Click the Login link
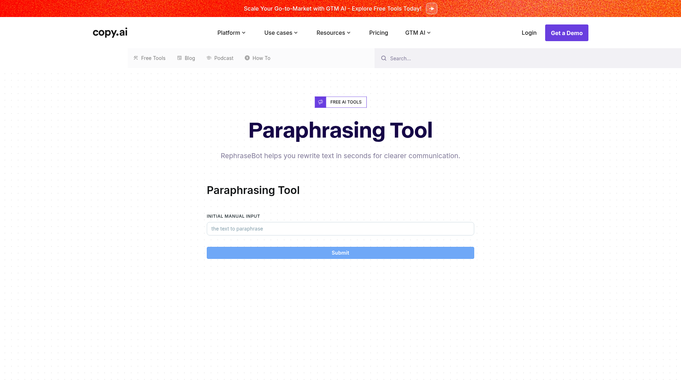 pyautogui.click(x=529, y=33)
